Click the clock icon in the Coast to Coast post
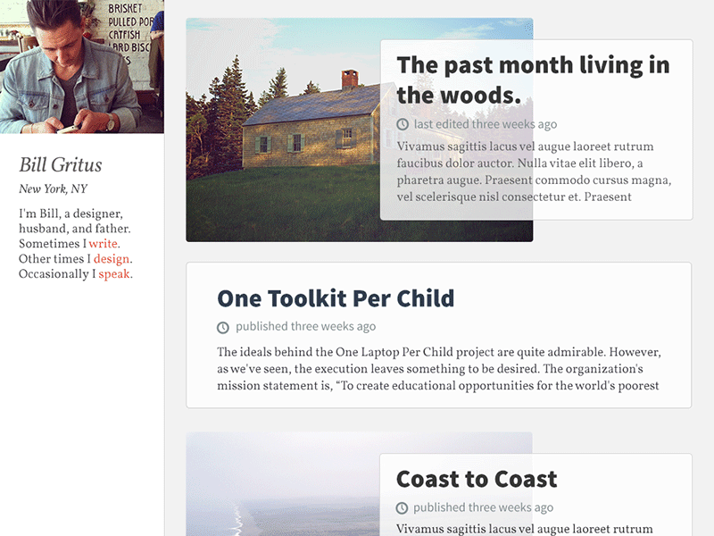The width and height of the screenshot is (714, 536). (403, 507)
